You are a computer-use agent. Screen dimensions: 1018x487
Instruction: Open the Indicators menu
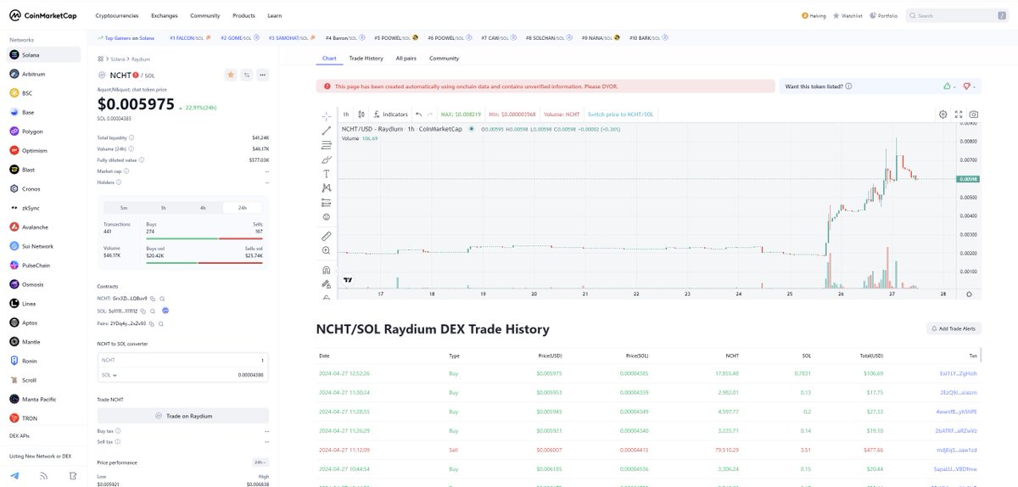click(x=391, y=114)
